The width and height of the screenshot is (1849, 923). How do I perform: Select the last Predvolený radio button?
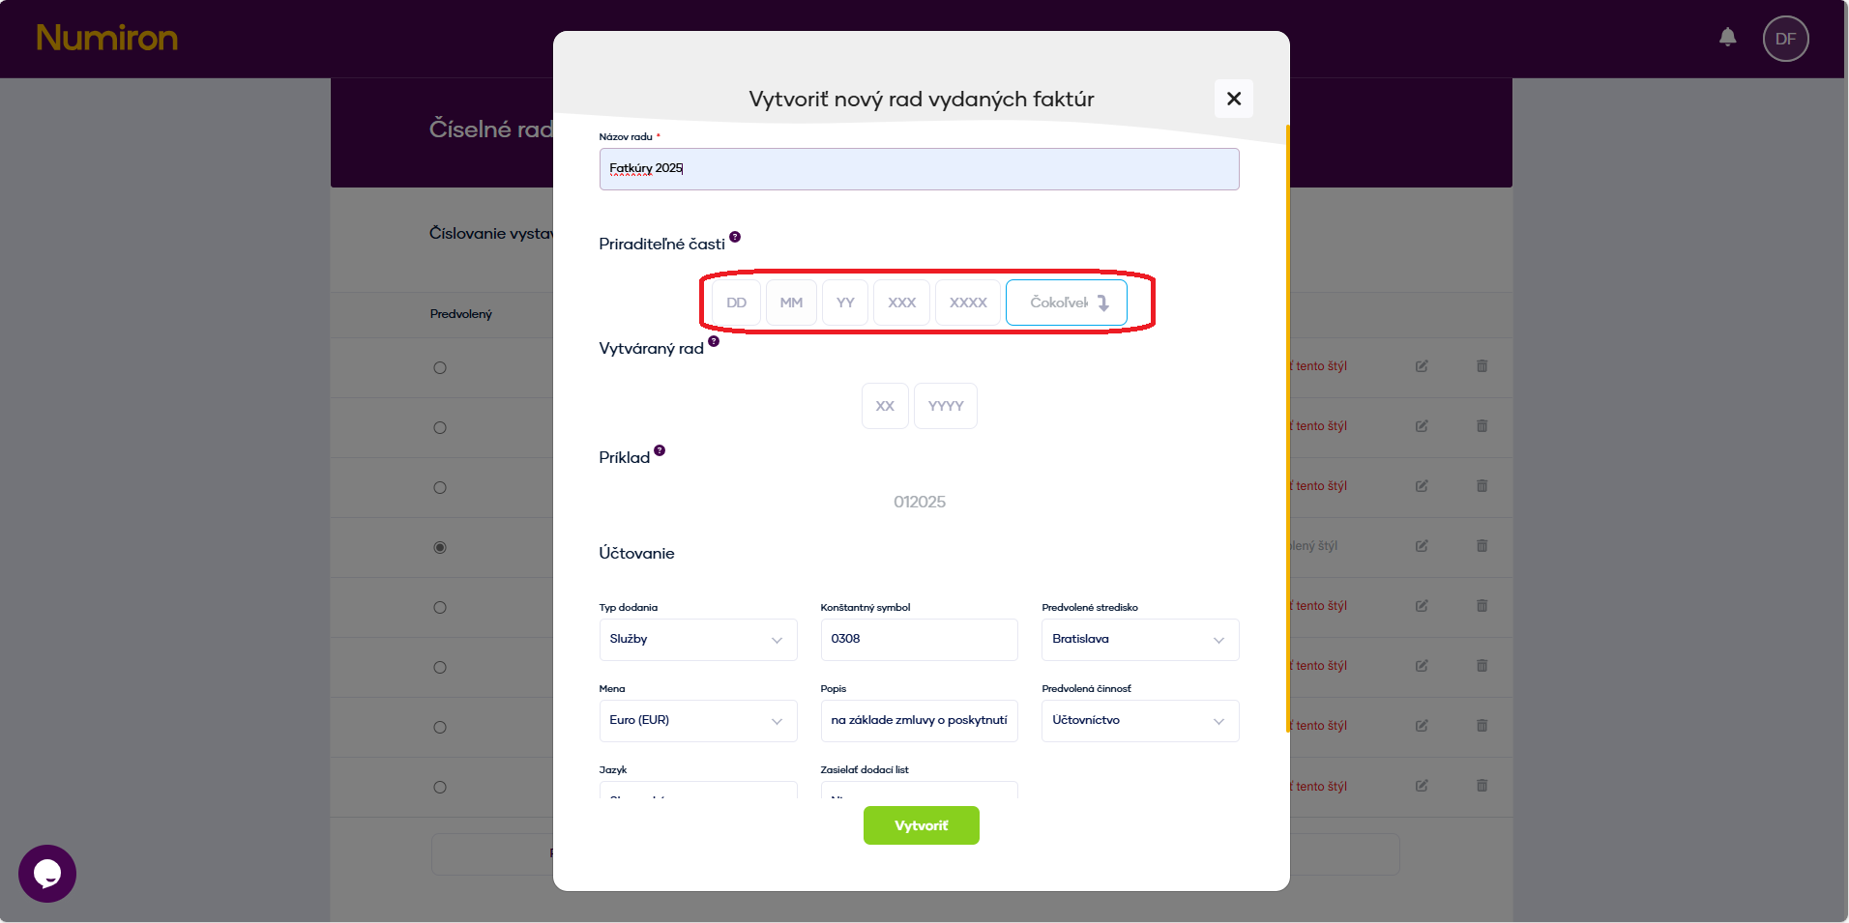(440, 787)
